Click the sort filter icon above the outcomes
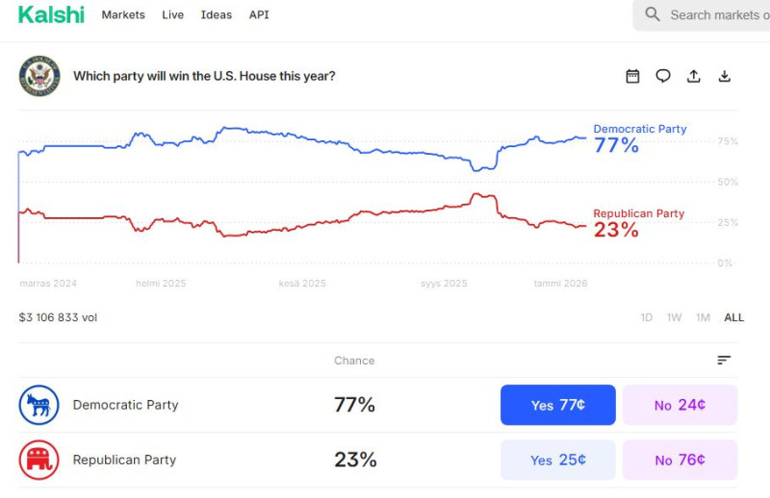Viewport: 770px width, 498px height. tap(724, 360)
